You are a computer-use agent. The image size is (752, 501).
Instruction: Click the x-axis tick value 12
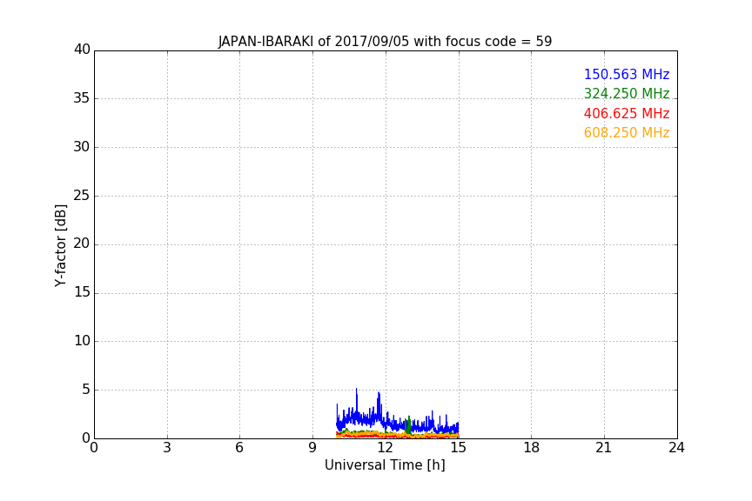click(x=385, y=448)
